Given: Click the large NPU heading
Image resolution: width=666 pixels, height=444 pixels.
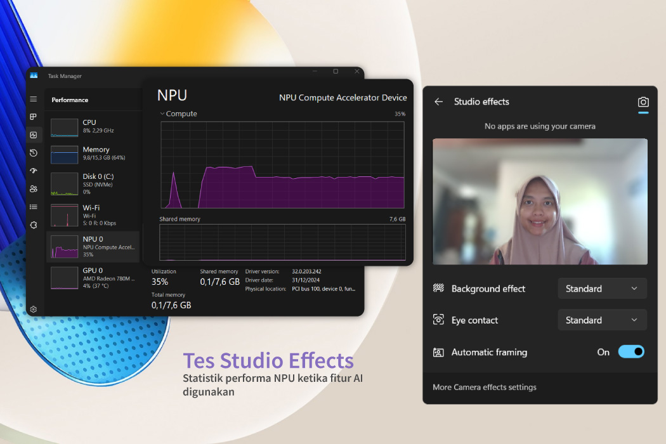Looking at the screenshot, I should 172,95.
